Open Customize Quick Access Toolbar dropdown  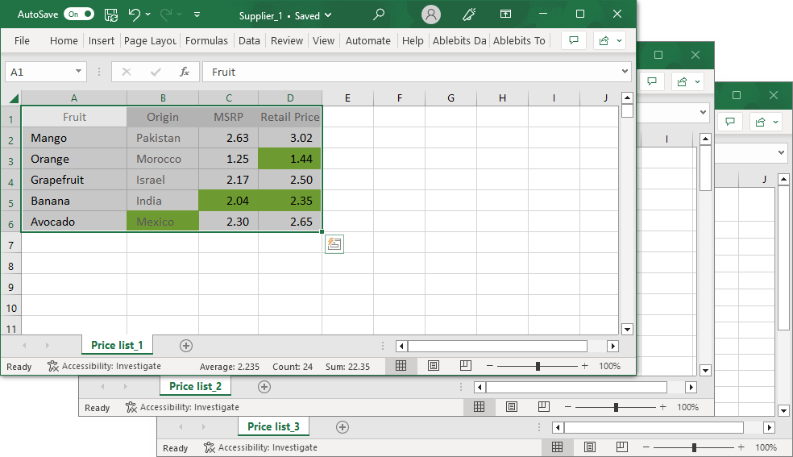(197, 15)
